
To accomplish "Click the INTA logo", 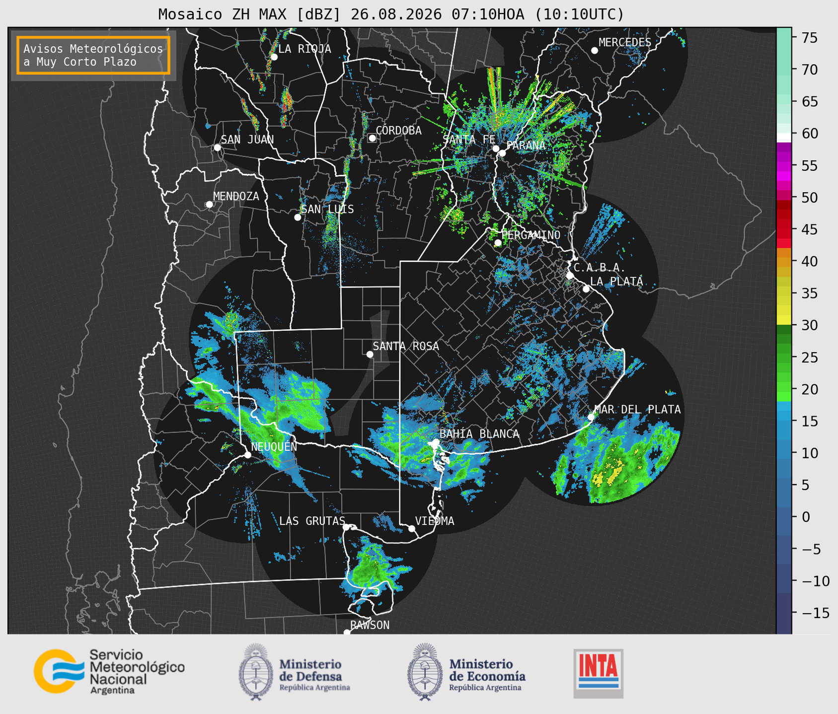I will click(599, 673).
